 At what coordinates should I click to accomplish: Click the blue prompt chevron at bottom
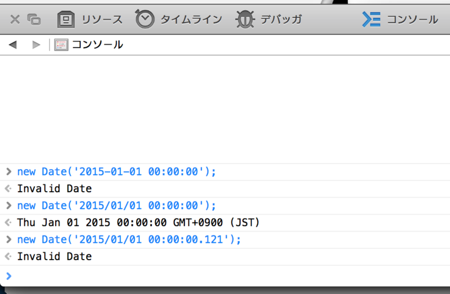9,276
